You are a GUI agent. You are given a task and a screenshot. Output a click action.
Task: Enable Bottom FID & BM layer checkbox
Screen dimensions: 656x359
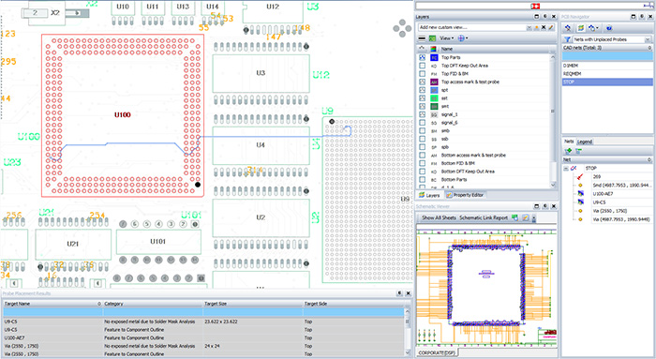coord(422,163)
